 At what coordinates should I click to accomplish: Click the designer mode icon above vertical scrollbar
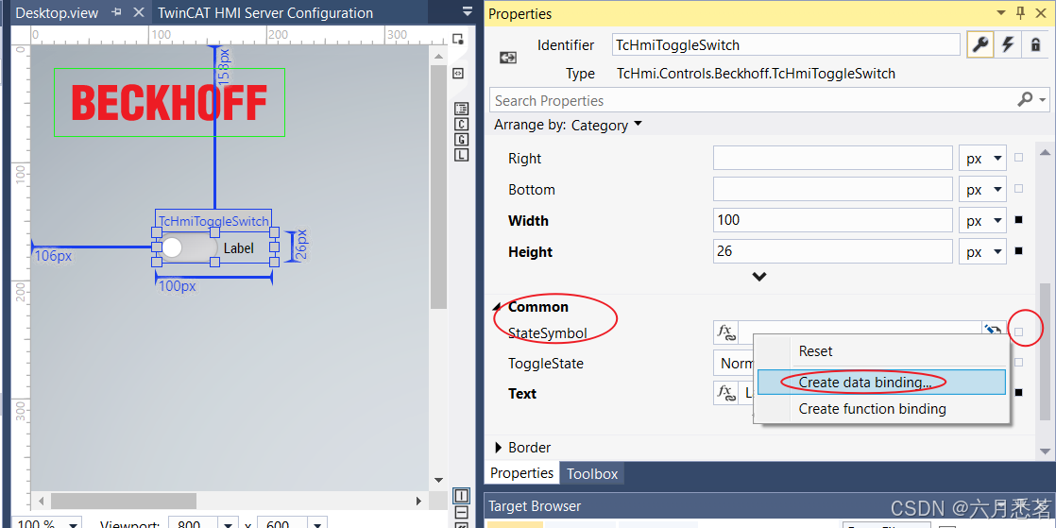tap(459, 39)
